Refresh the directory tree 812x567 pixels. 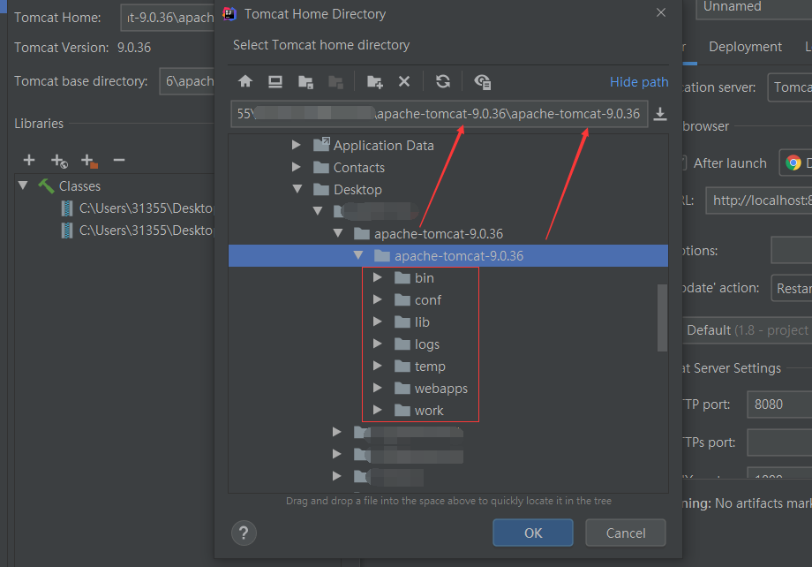pyautogui.click(x=443, y=81)
